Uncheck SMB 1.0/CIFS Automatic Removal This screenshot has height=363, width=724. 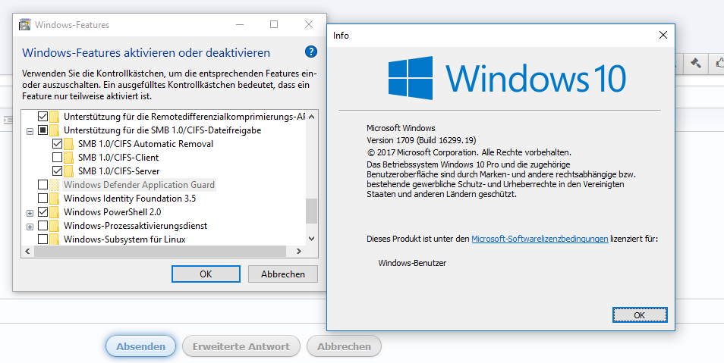tap(57, 143)
